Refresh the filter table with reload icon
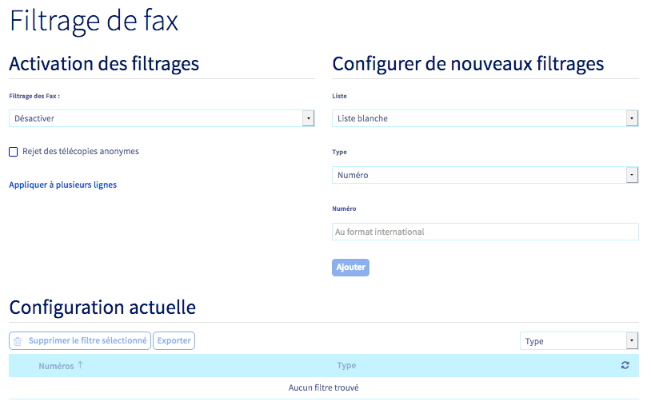This screenshot has width=651, height=413. (x=625, y=365)
